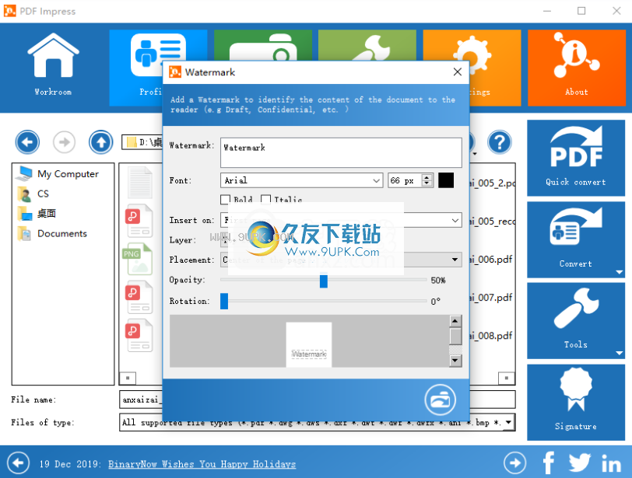Enable the Italic checkbox
Image resolution: width=632 pixels, height=478 pixels.
tap(265, 199)
